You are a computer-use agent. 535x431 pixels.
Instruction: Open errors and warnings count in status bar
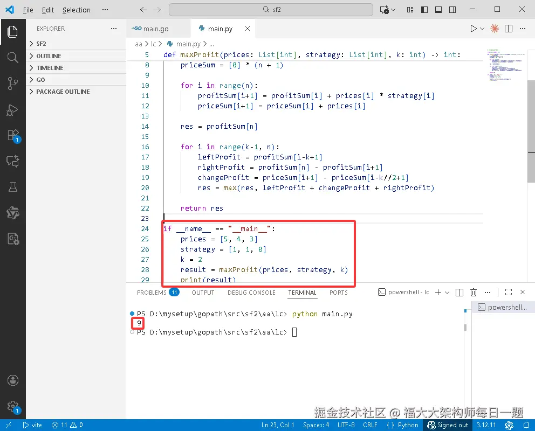[x=67, y=425]
